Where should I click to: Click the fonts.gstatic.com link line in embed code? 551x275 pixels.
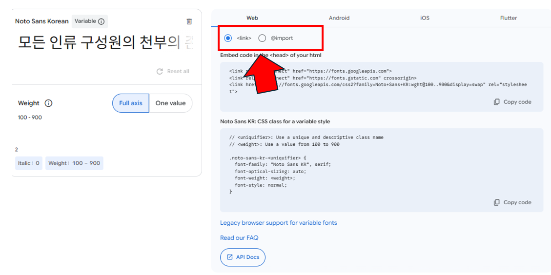click(x=323, y=78)
